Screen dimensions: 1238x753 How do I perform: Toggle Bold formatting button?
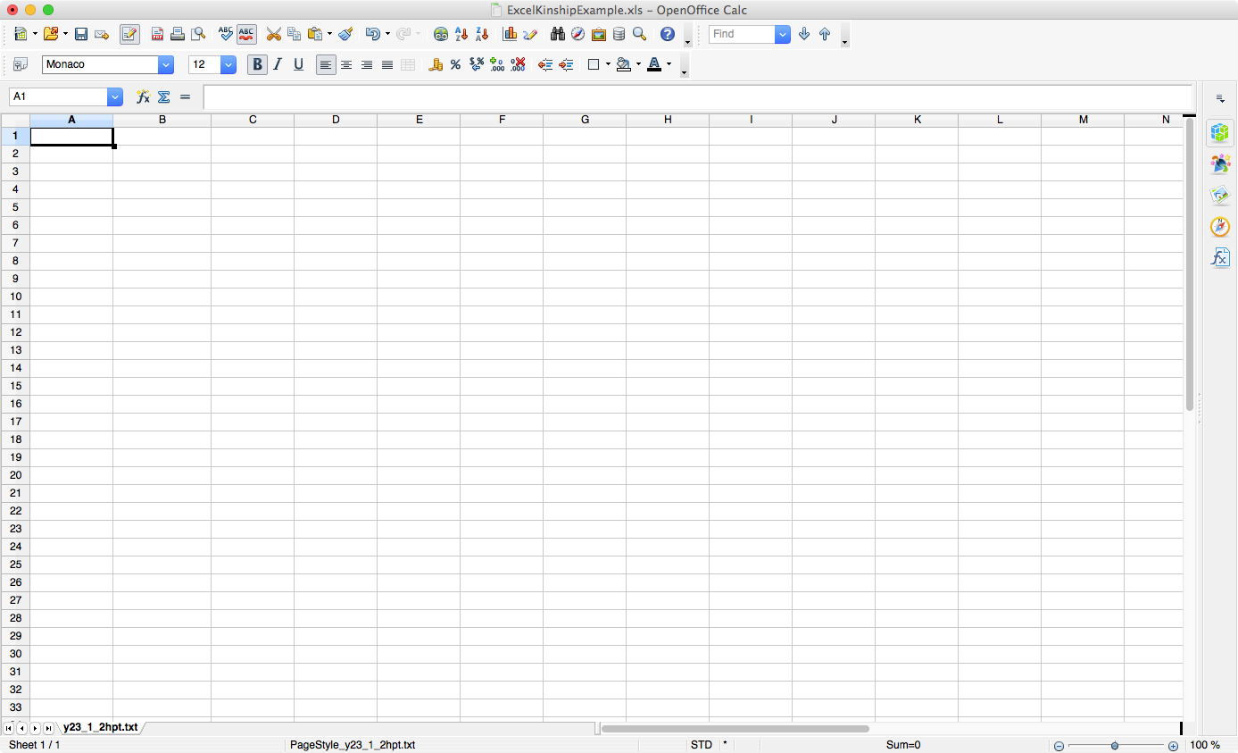pos(257,64)
